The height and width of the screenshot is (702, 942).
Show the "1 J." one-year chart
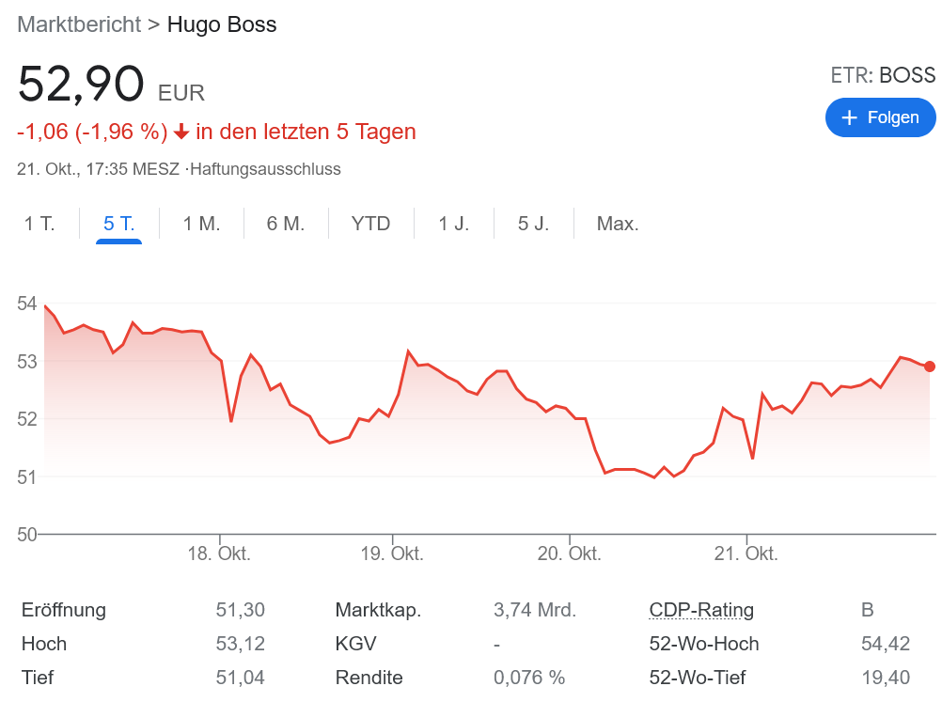(x=453, y=224)
